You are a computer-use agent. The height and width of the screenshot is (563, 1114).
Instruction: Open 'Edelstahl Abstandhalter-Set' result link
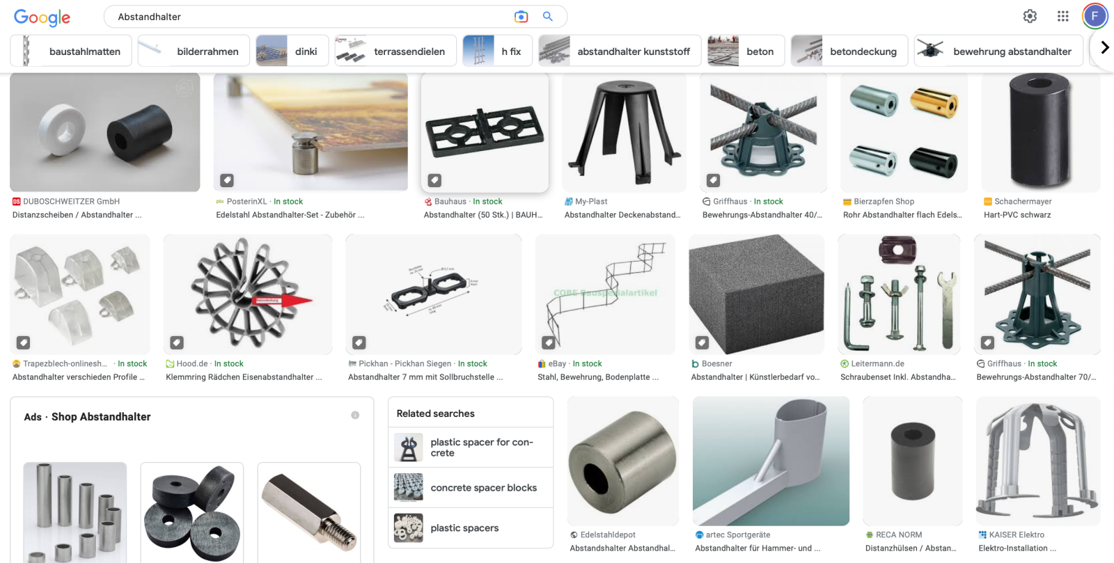click(x=290, y=215)
